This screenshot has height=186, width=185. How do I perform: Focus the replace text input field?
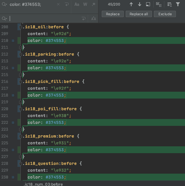click(x=45, y=19)
